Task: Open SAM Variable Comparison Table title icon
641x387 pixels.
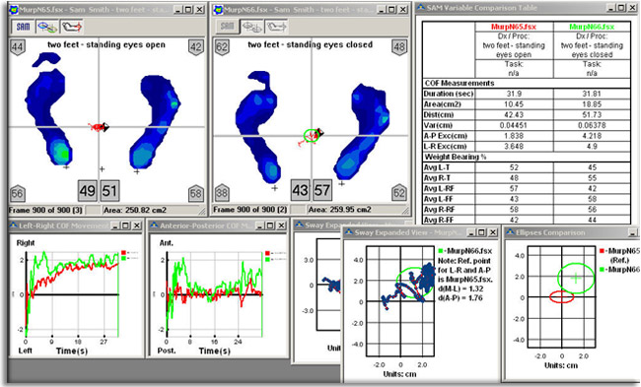Action: tap(421, 7)
